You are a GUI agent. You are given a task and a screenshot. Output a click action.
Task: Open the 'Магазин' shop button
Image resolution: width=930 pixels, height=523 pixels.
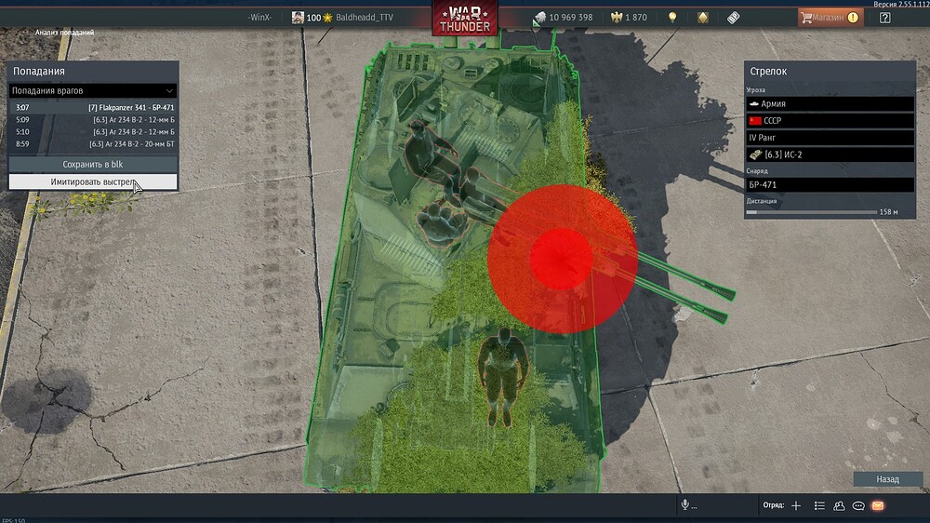[830, 17]
